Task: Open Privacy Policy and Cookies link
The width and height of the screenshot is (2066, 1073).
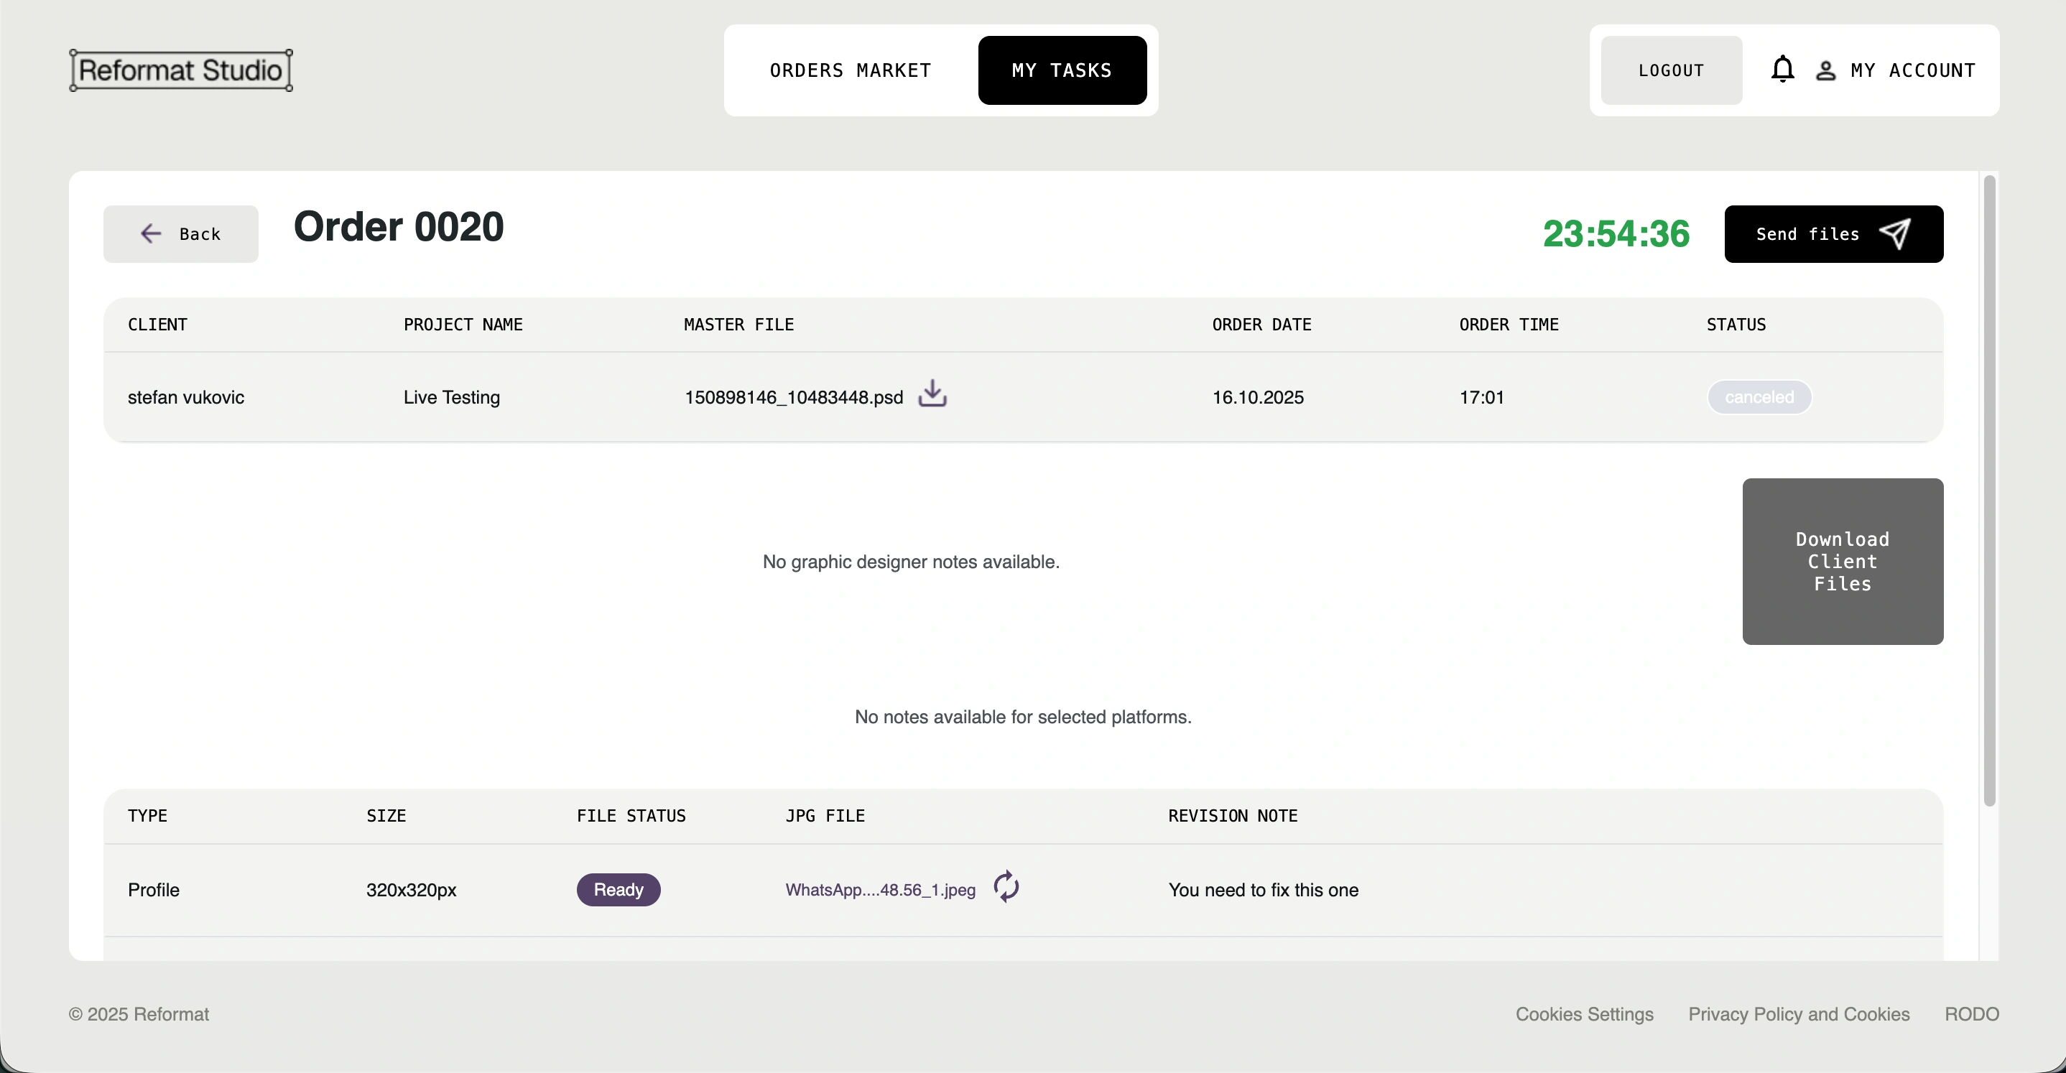Action: 1798,1014
